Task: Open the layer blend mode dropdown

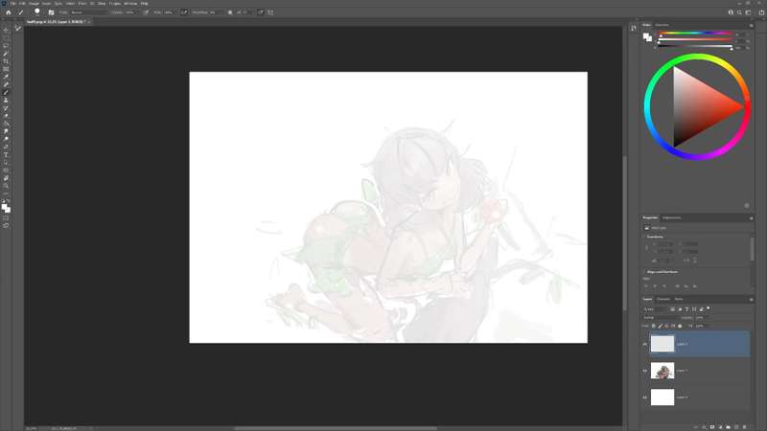Action: point(662,317)
